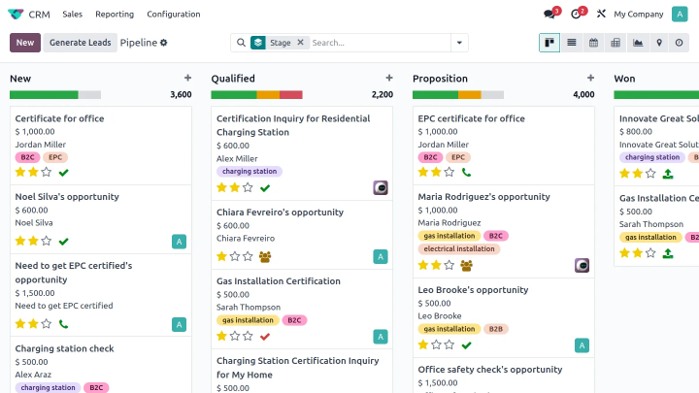Toggle second star on Chiara Fevreiro's opportunity

234,256
